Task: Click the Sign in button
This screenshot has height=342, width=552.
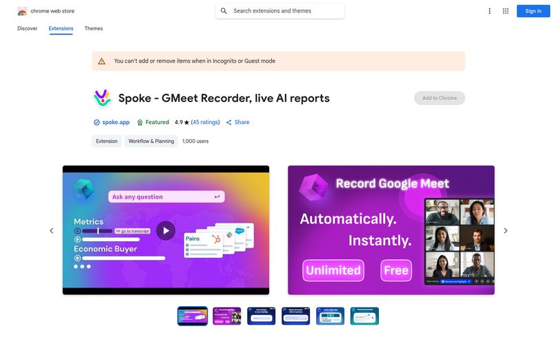Action: (x=533, y=11)
